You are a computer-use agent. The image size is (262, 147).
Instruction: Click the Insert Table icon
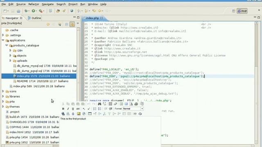pyautogui.click(x=90, y=114)
